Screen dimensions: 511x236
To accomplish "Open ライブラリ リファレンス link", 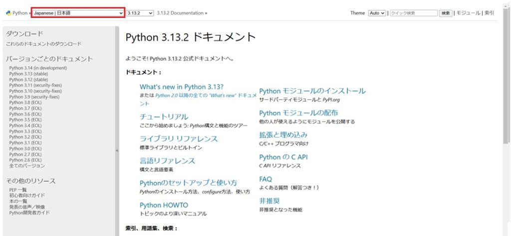I will pos(179,139).
